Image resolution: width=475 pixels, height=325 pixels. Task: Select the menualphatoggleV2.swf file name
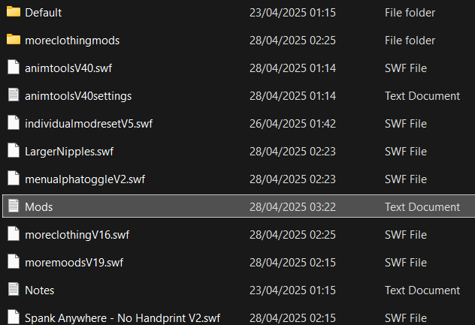[85, 179]
